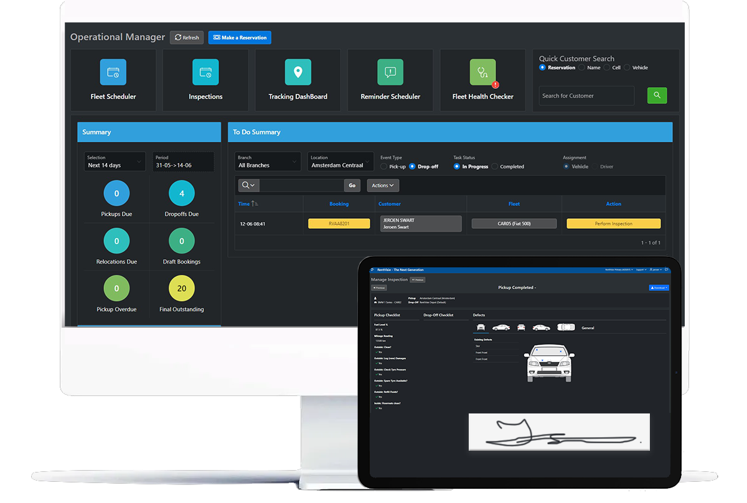Click the Search for Customer input field
The height and width of the screenshot is (503, 747).
point(586,95)
